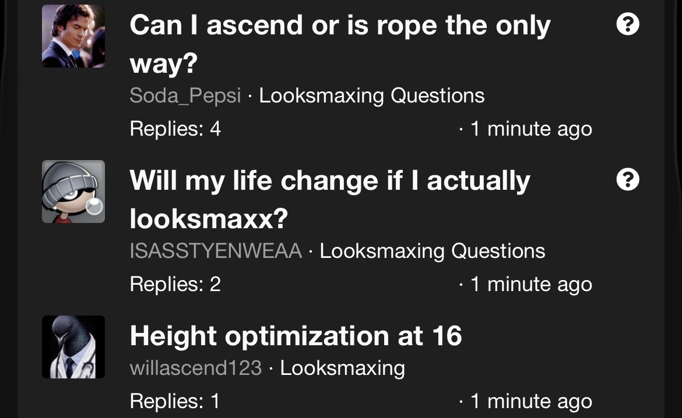Viewport: 682px width, 418px height.
Task: Open the "Height optimization at 16" thread
Action: (296, 336)
